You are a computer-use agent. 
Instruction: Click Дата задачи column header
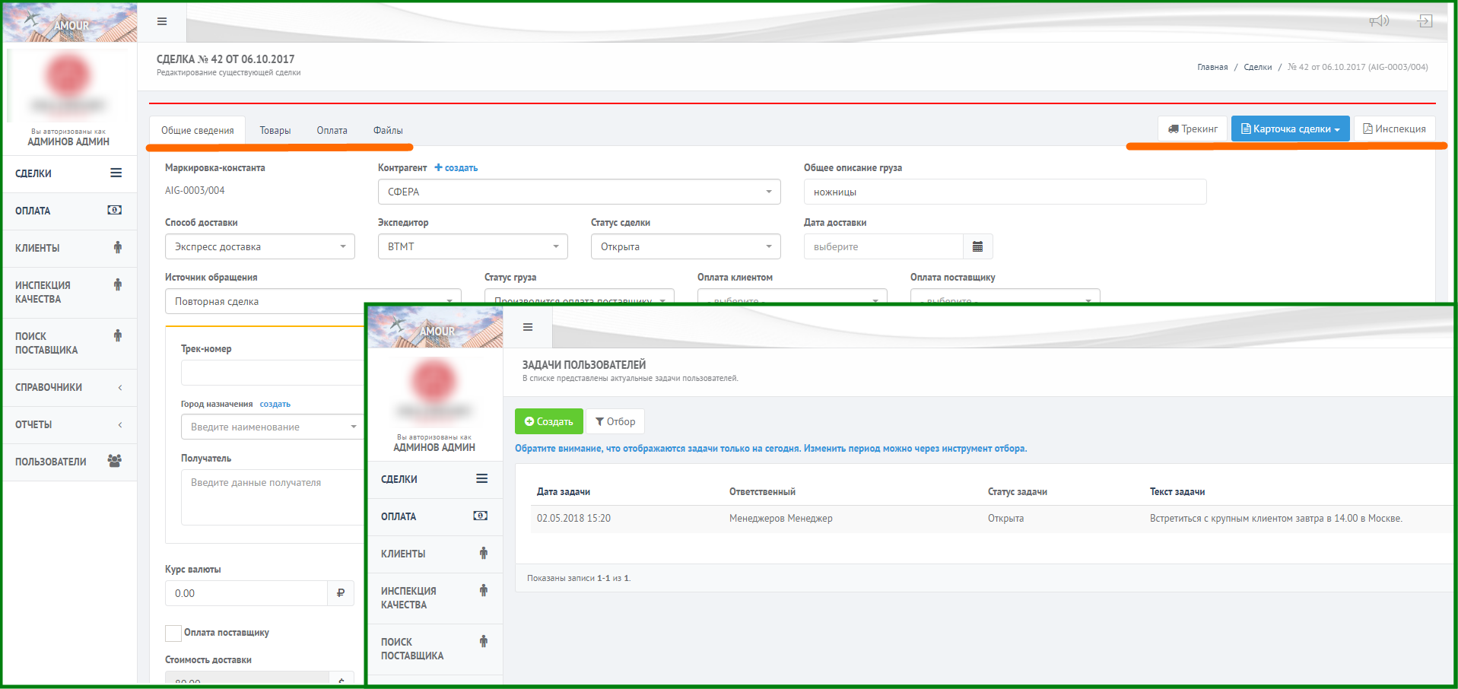pyautogui.click(x=564, y=491)
